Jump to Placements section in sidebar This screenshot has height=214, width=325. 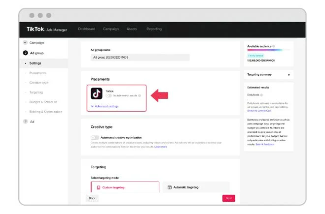pos(37,73)
